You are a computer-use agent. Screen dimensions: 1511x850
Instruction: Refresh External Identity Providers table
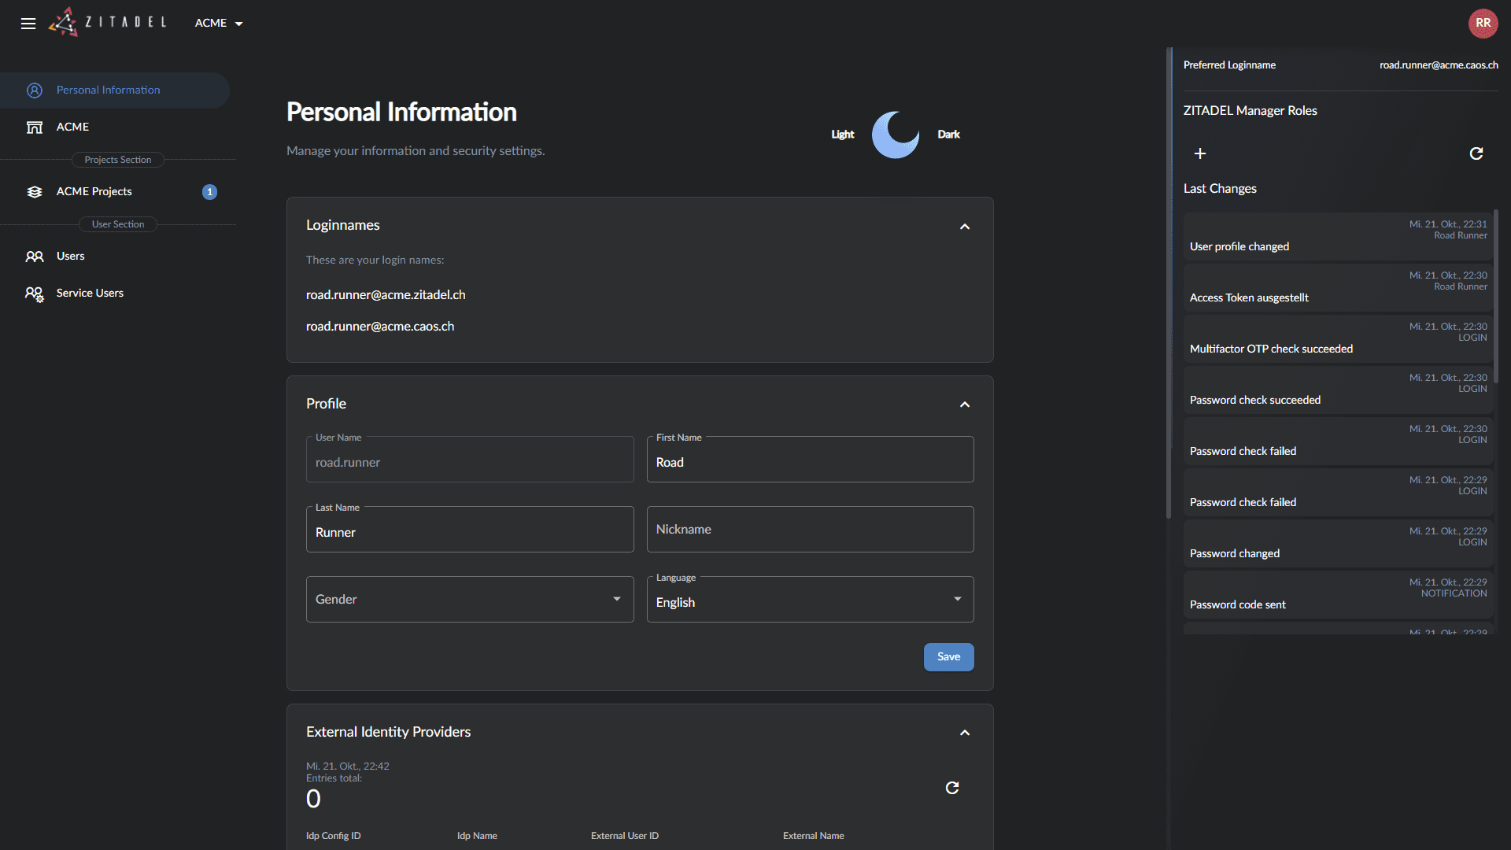coord(952,788)
